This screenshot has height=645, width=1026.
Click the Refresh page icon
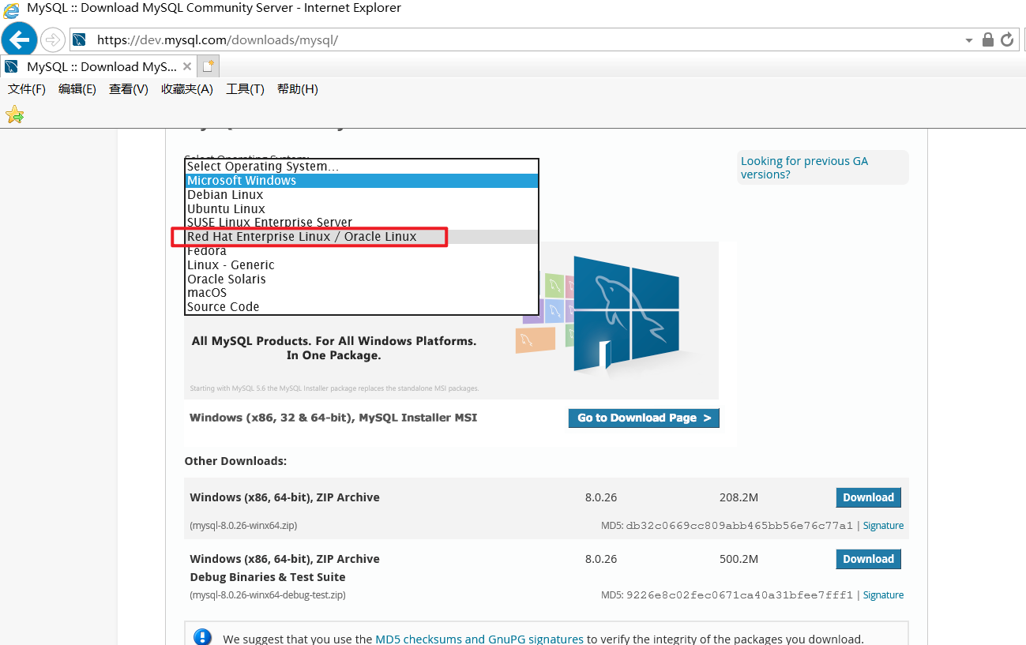click(1006, 39)
